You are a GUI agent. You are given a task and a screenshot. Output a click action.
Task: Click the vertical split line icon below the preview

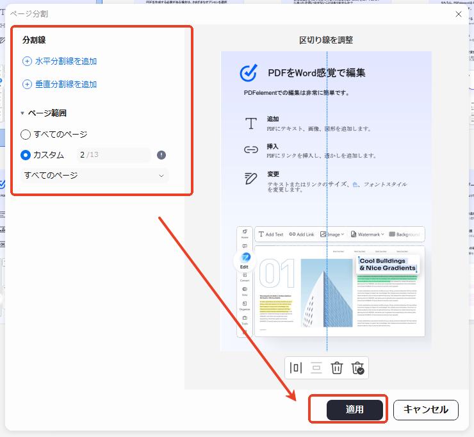point(296,368)
